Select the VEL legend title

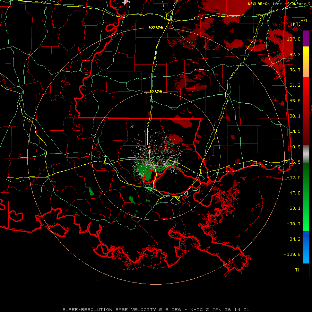(x=304, y=21)
